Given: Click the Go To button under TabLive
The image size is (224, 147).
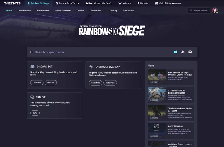Looking at the screenshot, I should [35, 113].
